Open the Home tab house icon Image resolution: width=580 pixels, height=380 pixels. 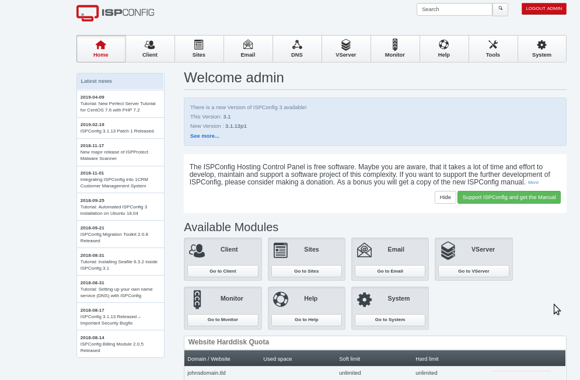click(100, 45)
